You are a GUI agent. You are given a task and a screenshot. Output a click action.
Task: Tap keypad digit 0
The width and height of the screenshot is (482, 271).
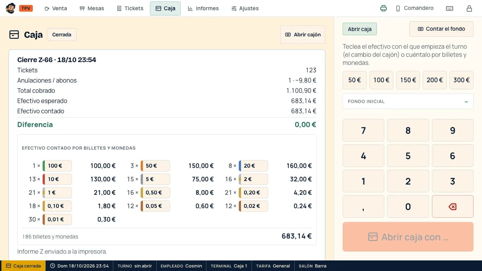[x=408, y=206]
